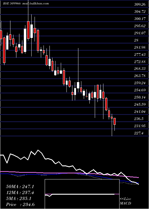Click the 291.07 price axis label

(140, 33)
